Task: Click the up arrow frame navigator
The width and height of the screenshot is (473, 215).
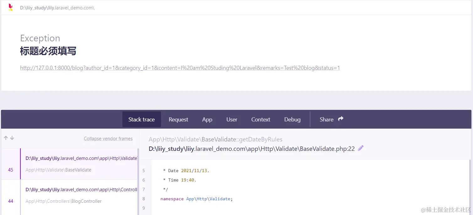Action: click(x=6, y=138)
